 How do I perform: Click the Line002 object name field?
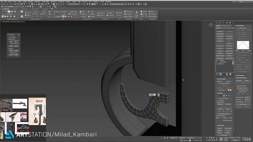tap(224, 26)
